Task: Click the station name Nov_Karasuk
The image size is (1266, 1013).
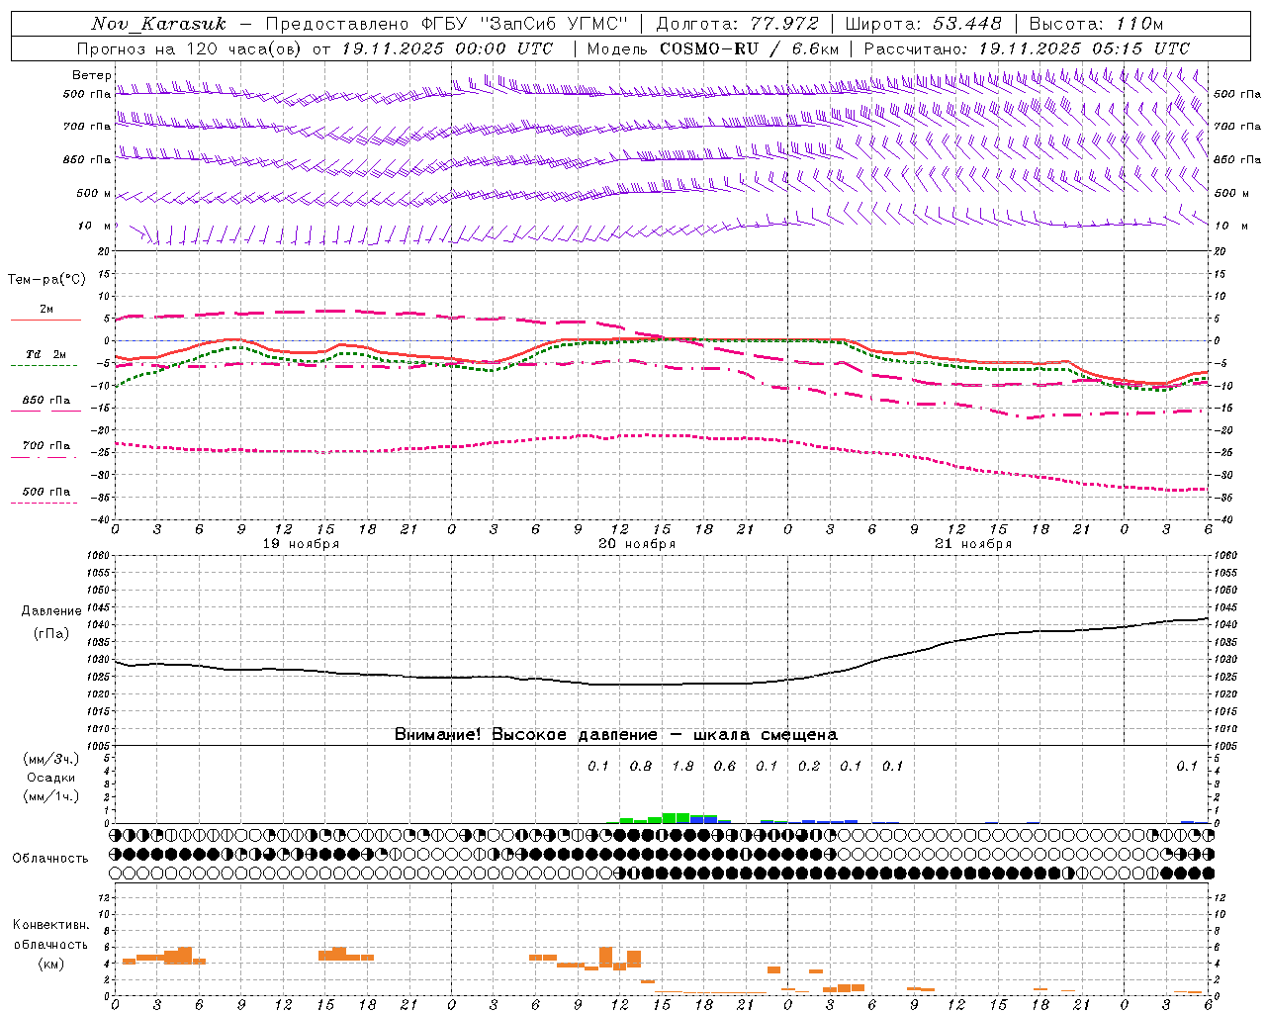Action: pos(158,24)
